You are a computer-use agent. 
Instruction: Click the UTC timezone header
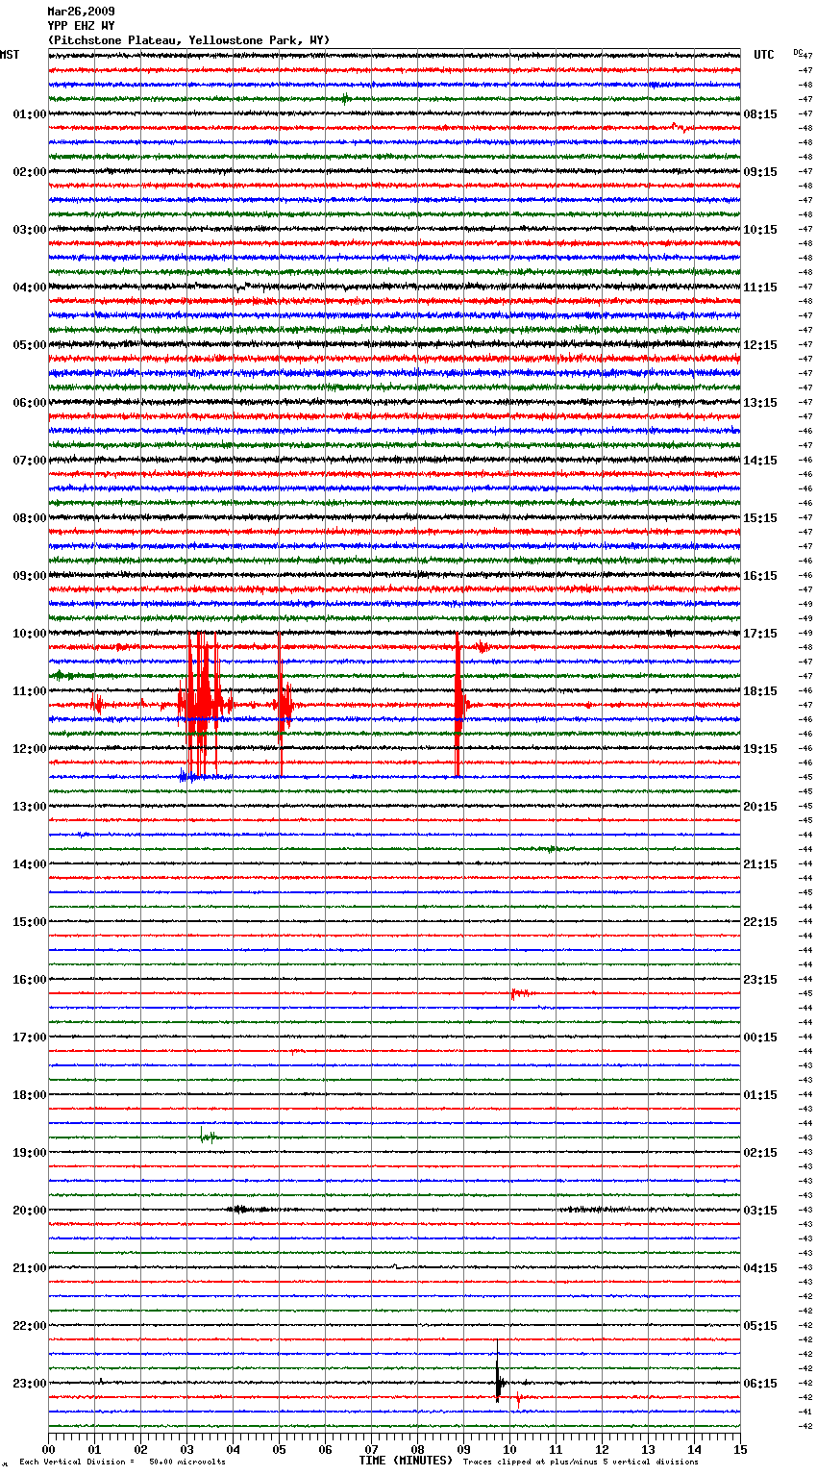763,55
